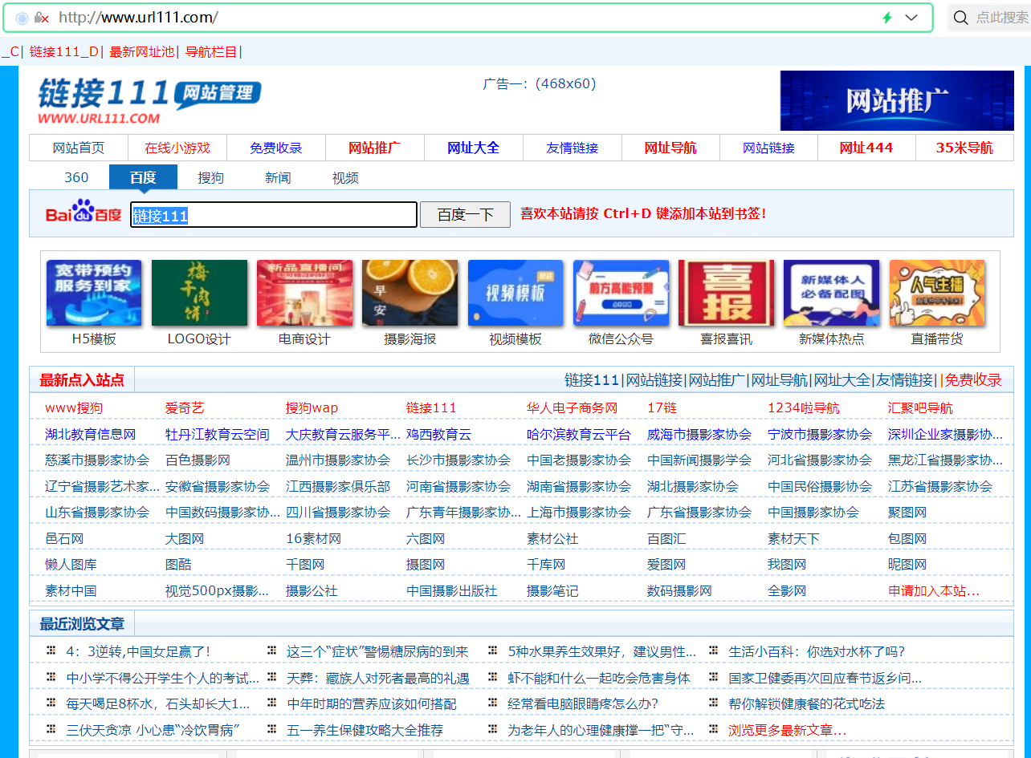
Task: Select the 最近浏览文章 section header
Action: click(82, 623)
